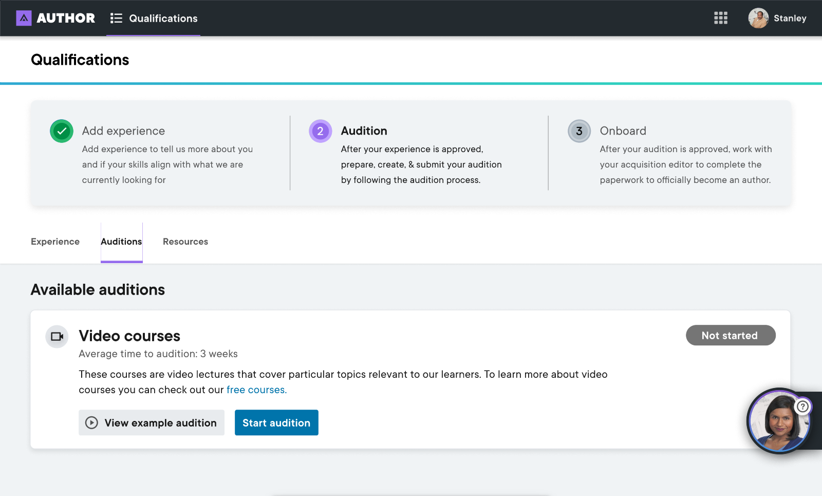Click the green checkmark on Add experience step
This screenshot has width=822, height=496.
coord(61,131)
